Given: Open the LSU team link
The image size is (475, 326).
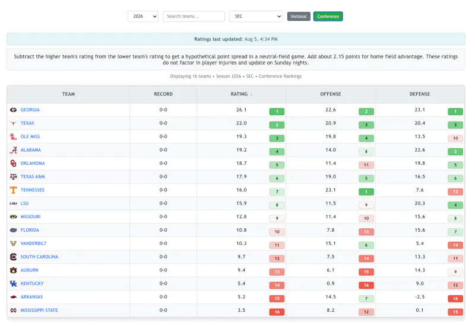Looking at the screenshot, I should click(24, 203).
